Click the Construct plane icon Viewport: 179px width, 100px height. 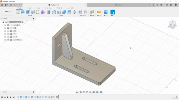coord(92,12)
